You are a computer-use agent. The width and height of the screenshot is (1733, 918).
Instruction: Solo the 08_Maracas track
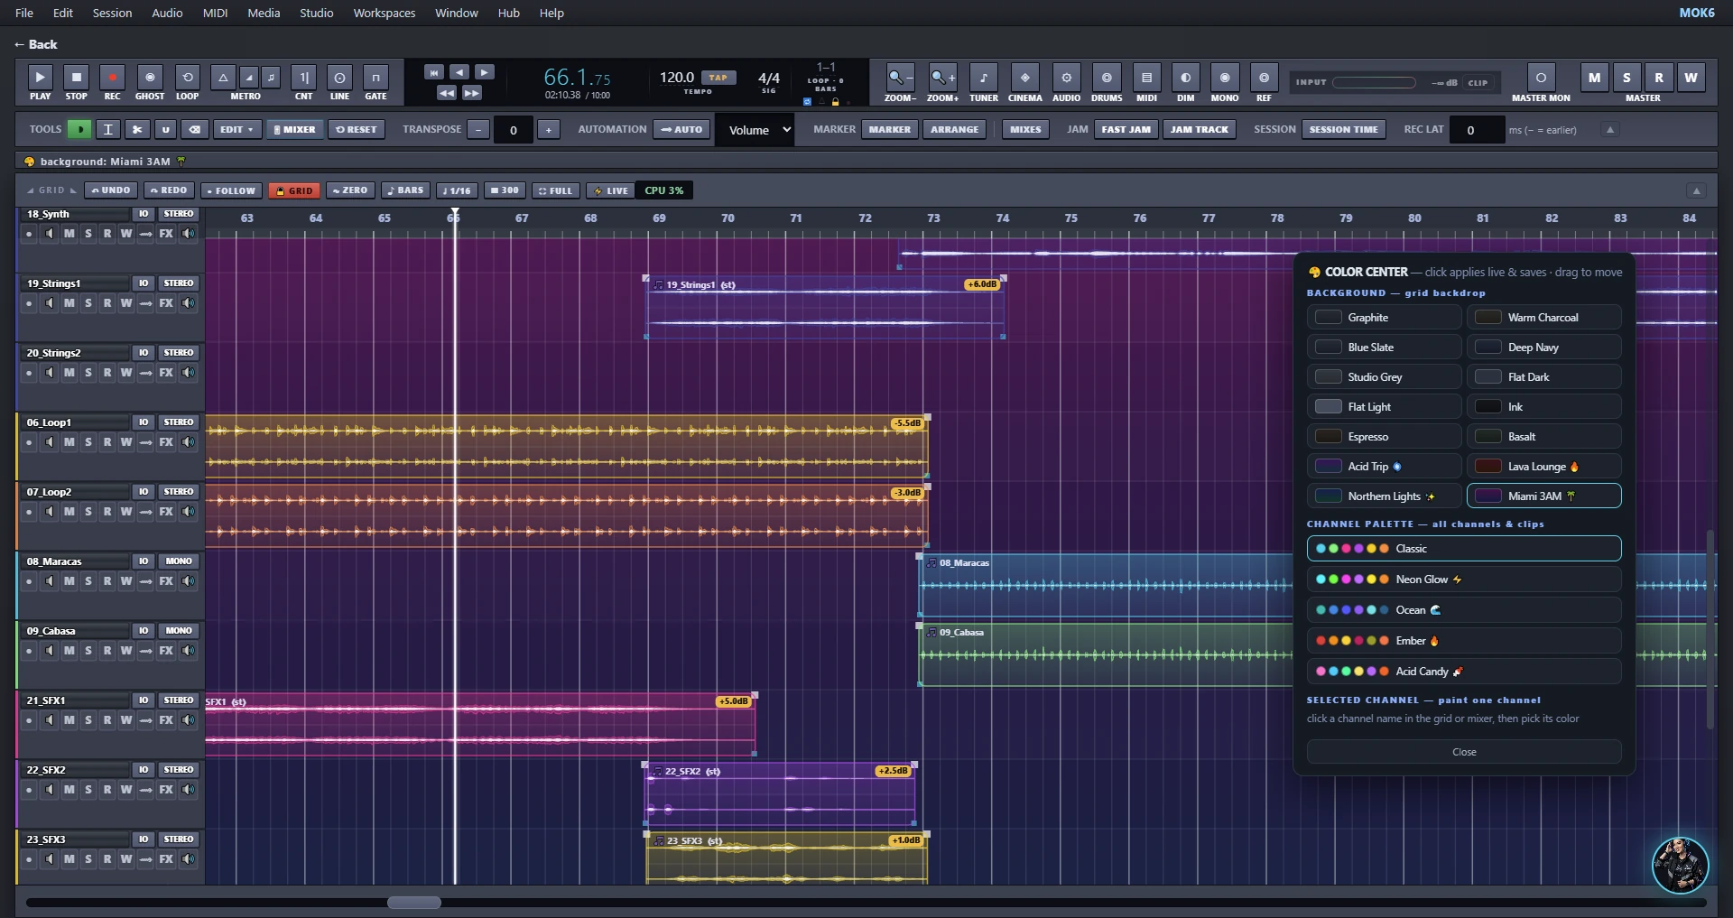88,581
